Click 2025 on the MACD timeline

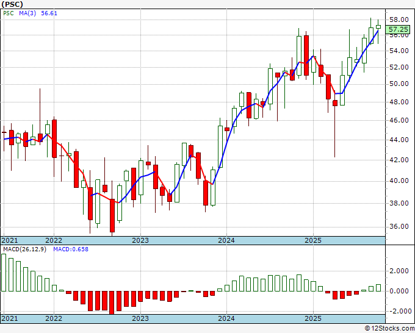(313, 318)
